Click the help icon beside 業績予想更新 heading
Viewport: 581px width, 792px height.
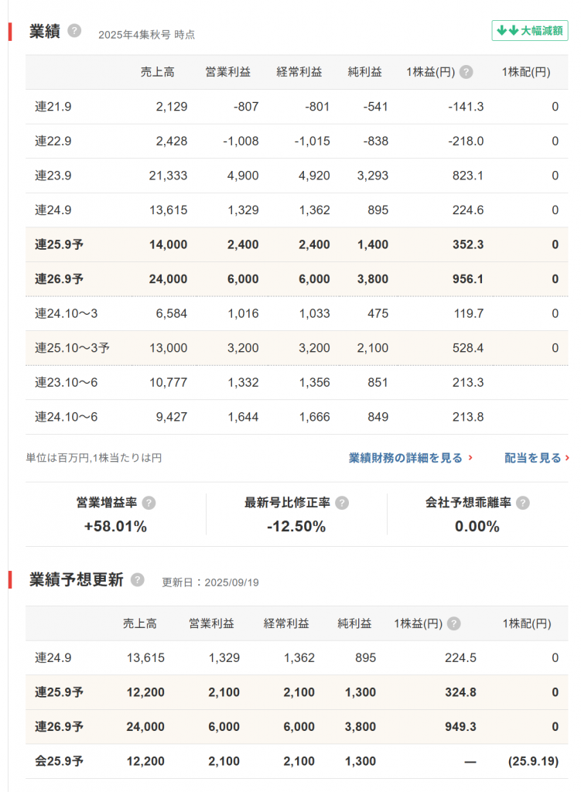click(138, 580)
